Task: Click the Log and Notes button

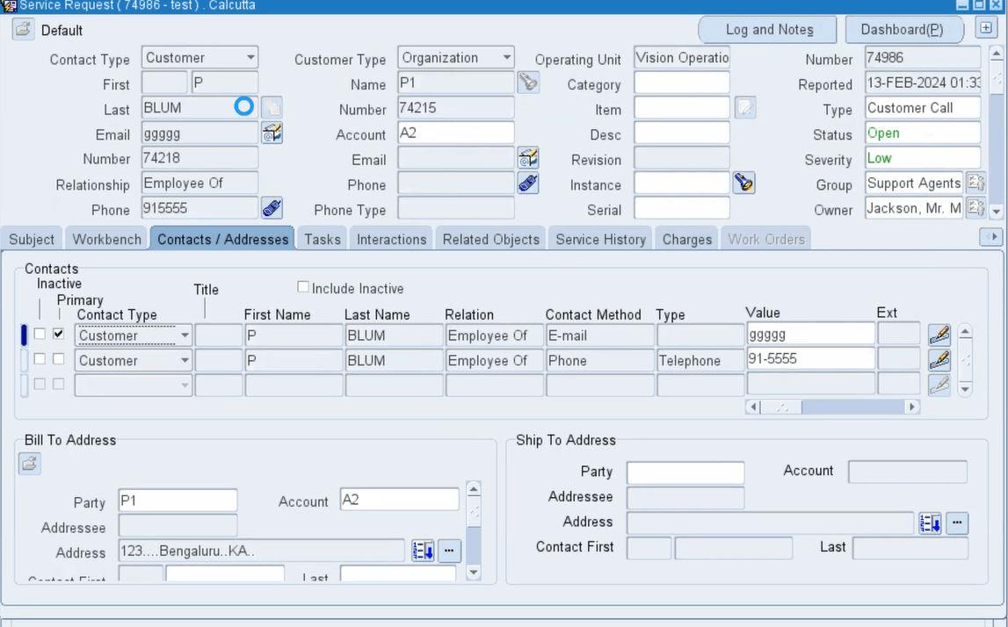Action: point(769,30)
